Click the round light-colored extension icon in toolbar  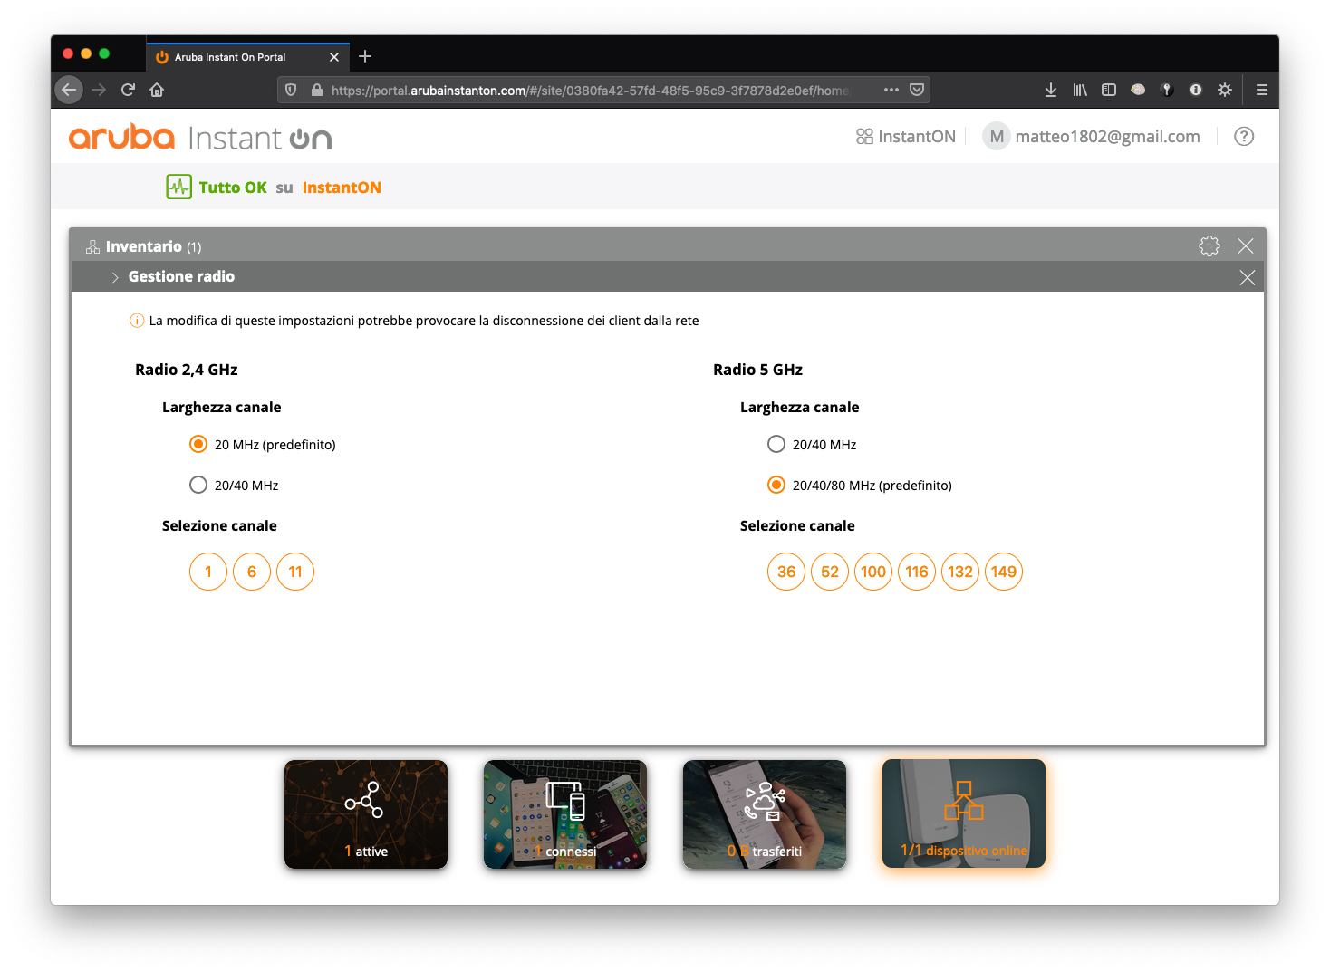[x=1138, y=90]
